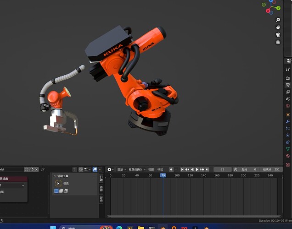Switch to the 选项 sidebar tab
The height and width of the screenshot is (229, 292).
coord(101,199)
